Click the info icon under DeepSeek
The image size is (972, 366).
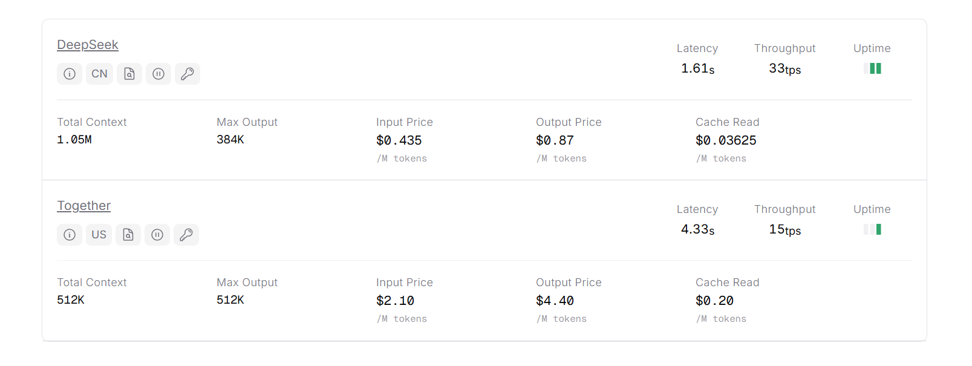70,74
